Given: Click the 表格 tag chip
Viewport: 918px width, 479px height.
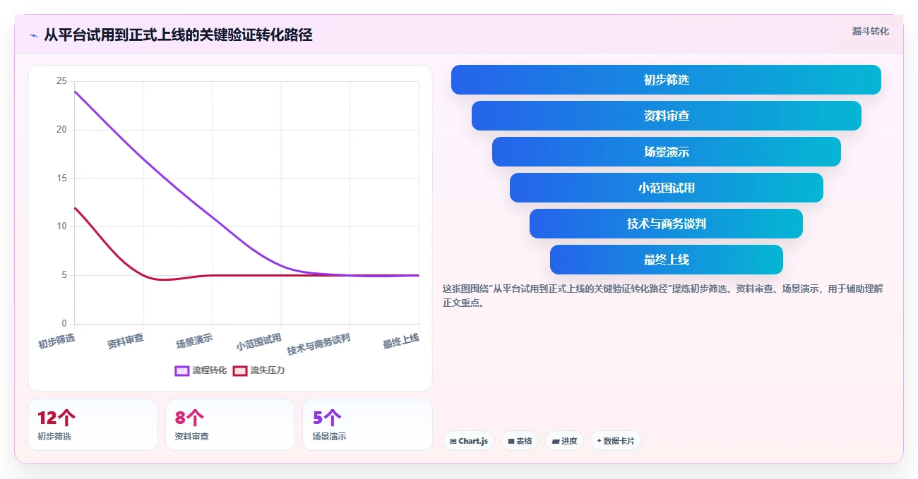Looking at the screenshot, I should coord(520,441).
